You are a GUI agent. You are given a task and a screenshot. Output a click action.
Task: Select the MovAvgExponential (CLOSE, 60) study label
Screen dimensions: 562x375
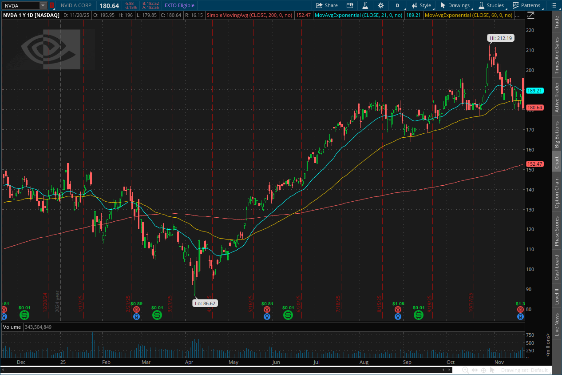click(x=468, y=15)
